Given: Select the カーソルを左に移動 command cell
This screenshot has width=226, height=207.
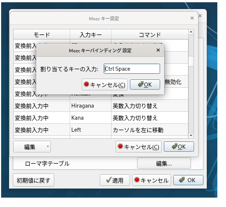Looking at the screenshot, I should point(150,130).
